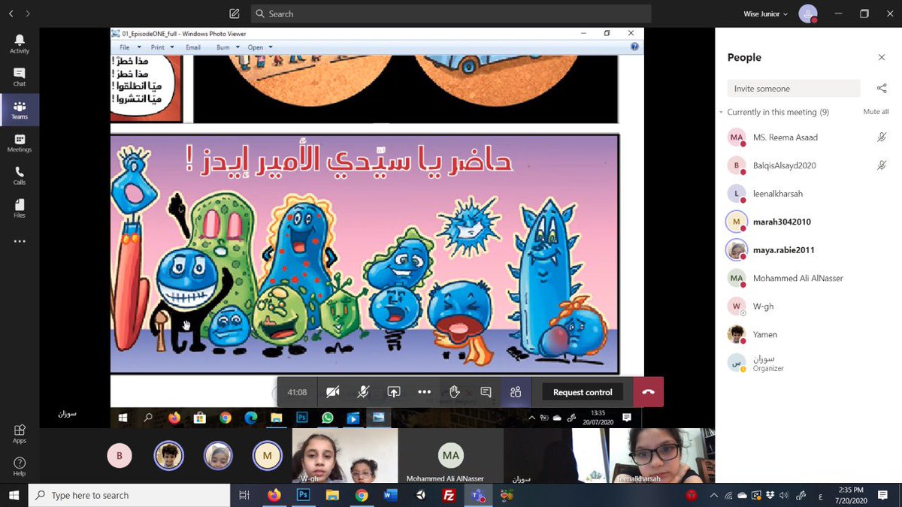Viewport: 902px width, 507px height.
Task: Select marah3042010 participant
Action: tap(808, 222)
